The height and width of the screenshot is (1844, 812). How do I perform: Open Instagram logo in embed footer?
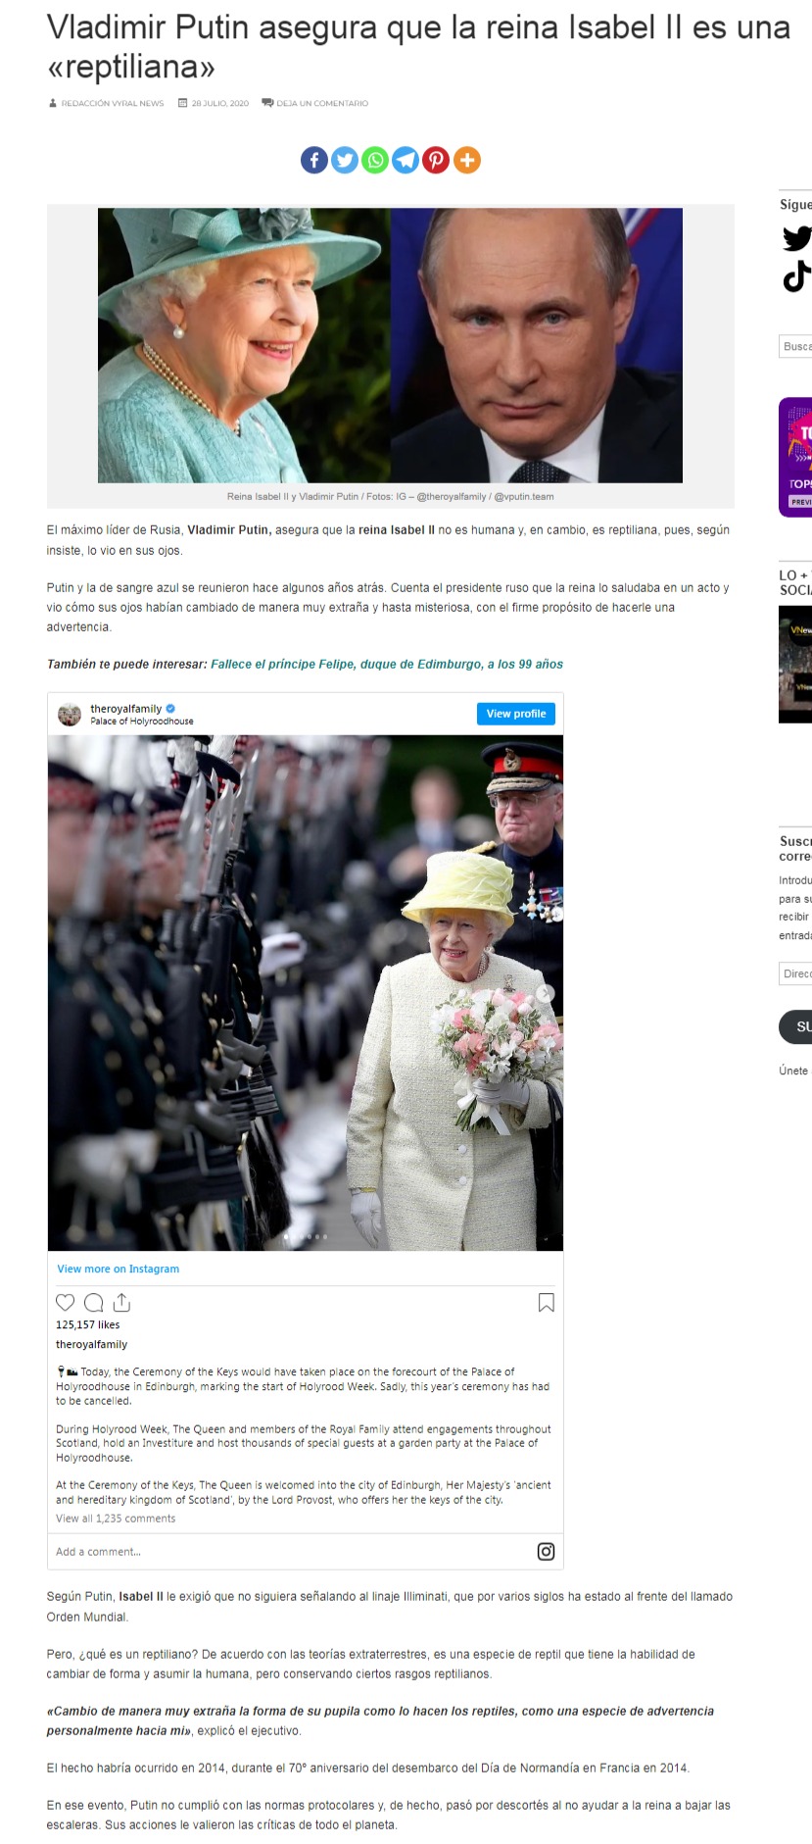(x=547, y=1552)
